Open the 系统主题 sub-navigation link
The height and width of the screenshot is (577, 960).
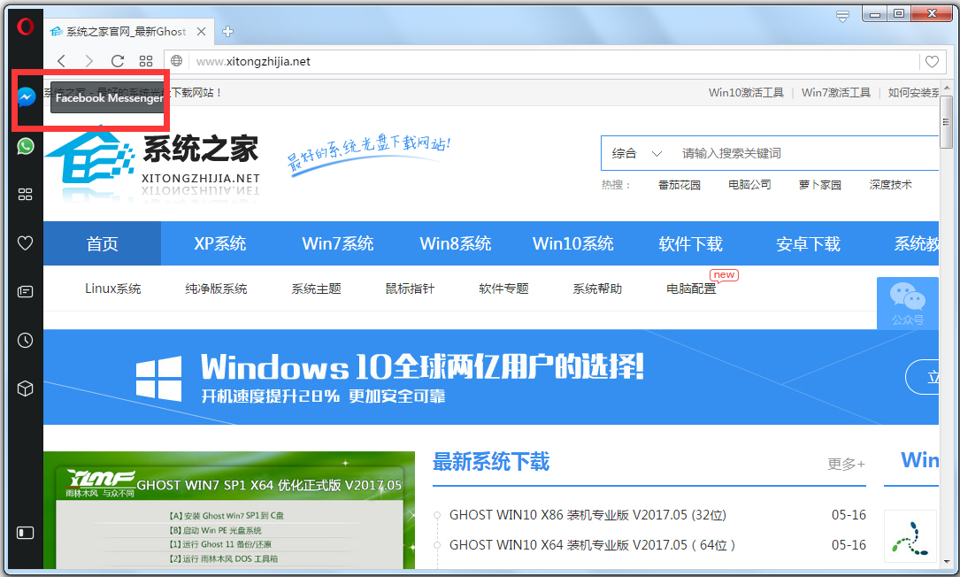click(316, 288)
